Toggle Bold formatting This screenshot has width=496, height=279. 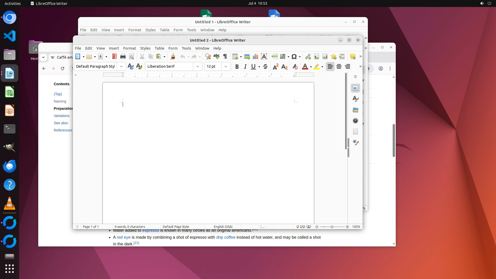point(237,67)
